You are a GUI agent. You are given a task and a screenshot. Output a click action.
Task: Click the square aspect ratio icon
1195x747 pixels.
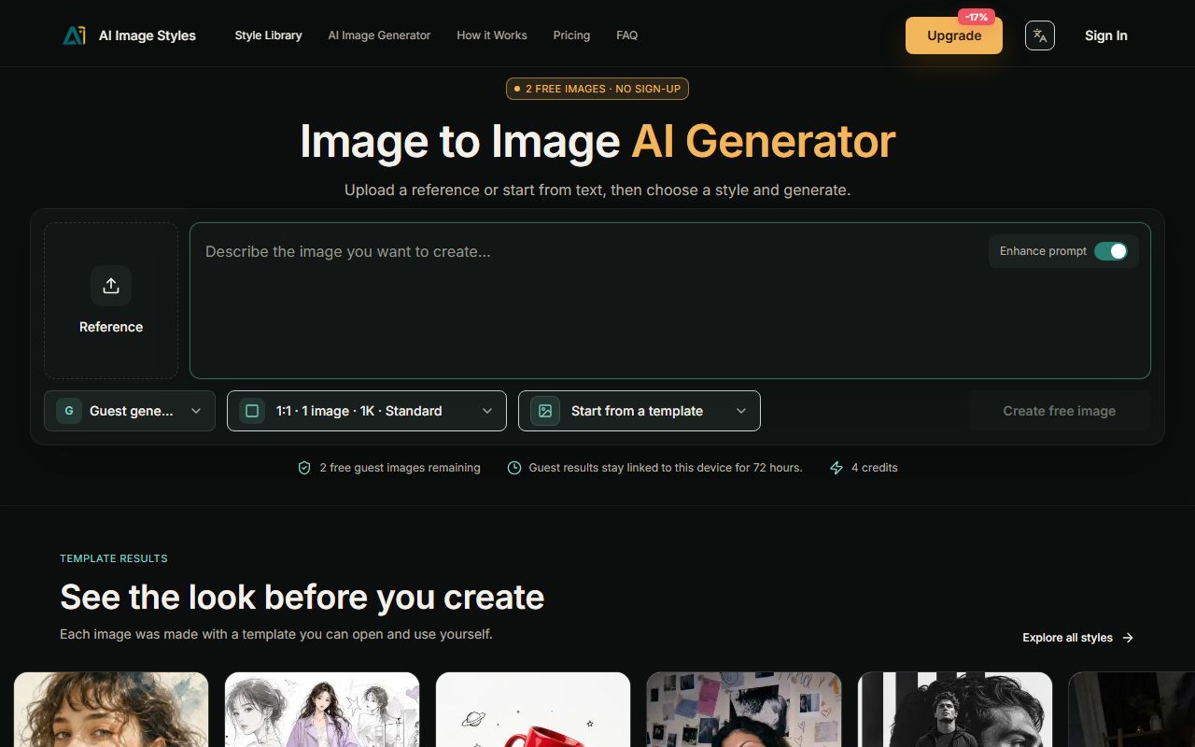(252, 411)
